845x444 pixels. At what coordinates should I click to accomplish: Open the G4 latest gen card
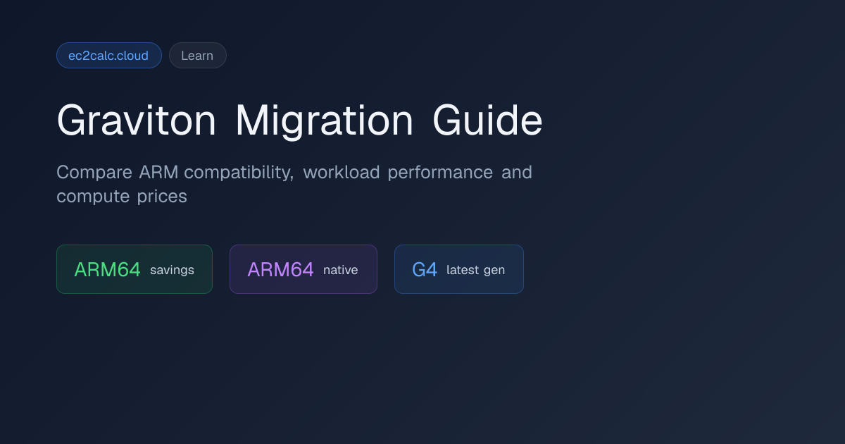point(459,269)
